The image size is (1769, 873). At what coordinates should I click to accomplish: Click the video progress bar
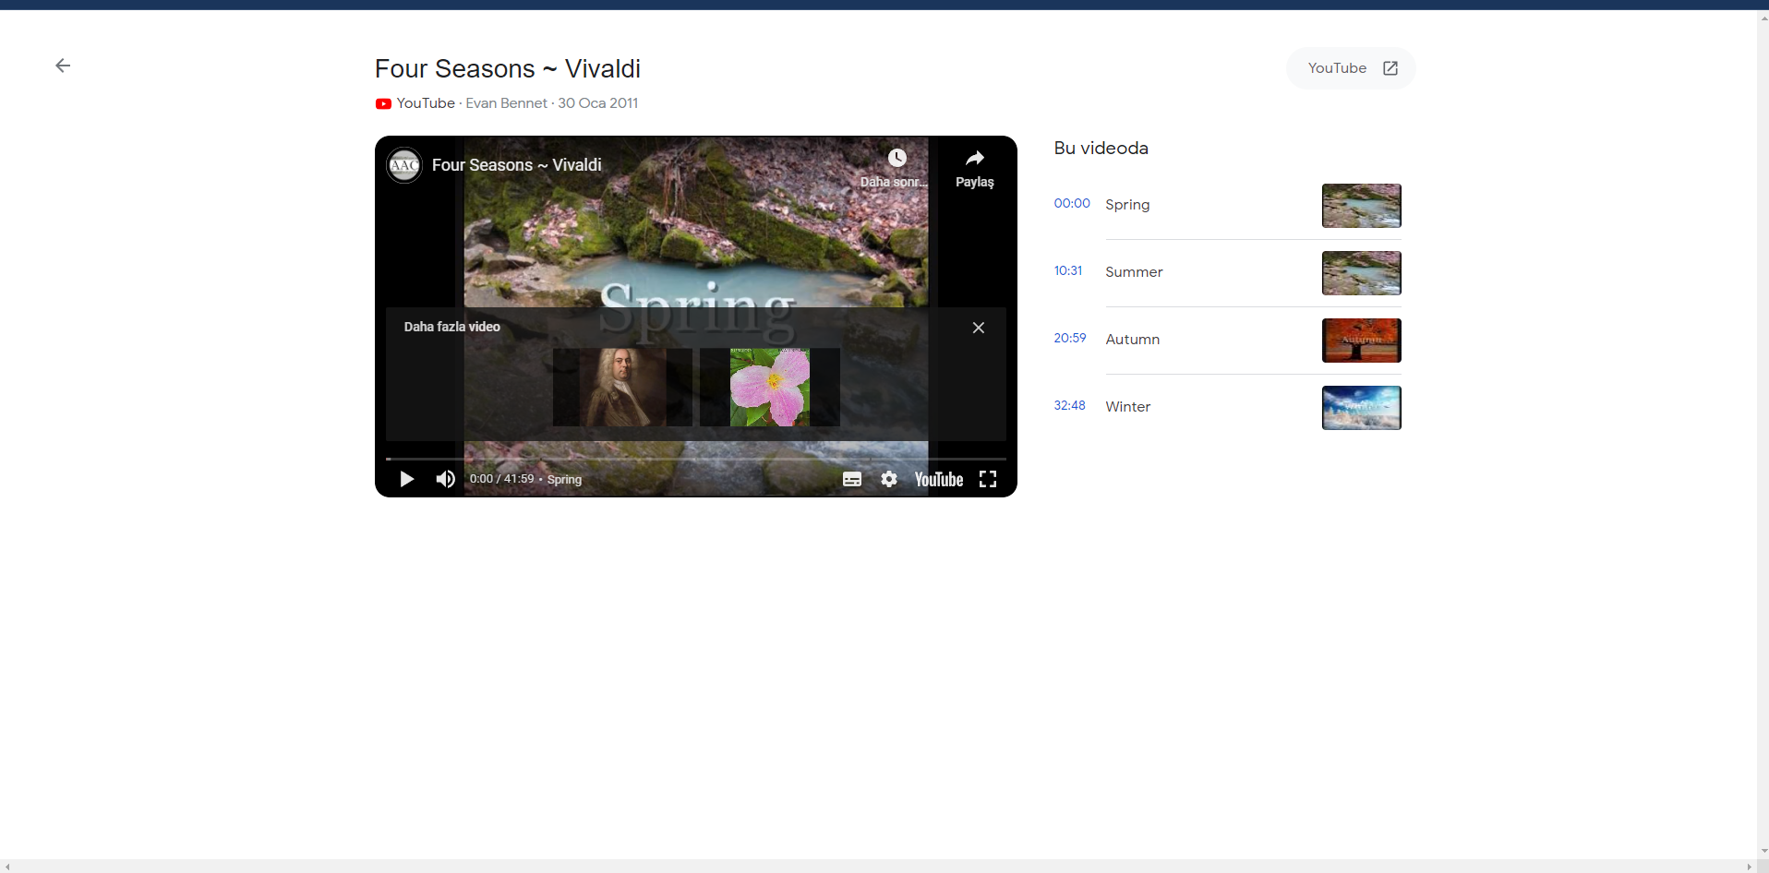tap(696, 459)
